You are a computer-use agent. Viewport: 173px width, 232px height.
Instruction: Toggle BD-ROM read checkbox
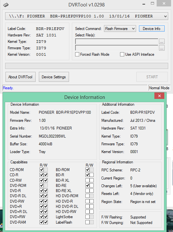coord(88,169)
